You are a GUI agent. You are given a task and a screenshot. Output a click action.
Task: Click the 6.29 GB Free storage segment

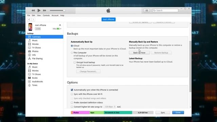pos(143,113)
